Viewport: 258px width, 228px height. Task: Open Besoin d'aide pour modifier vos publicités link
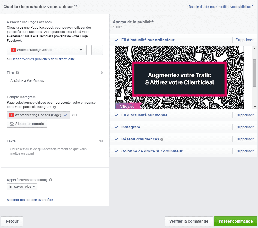pyautogui.click(x=221, y=7)
